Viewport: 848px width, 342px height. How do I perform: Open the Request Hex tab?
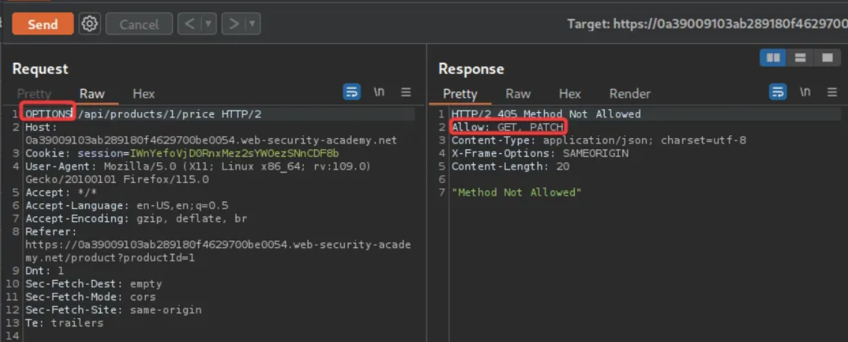point(144,93)
